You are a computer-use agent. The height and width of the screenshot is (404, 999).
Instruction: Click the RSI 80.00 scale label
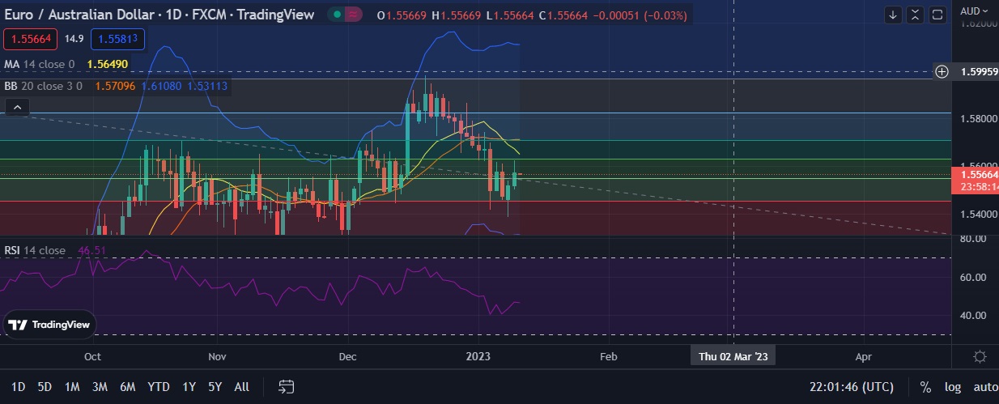(971, 239)
